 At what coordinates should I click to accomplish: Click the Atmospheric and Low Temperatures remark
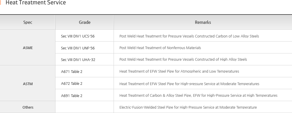[179, 71]
